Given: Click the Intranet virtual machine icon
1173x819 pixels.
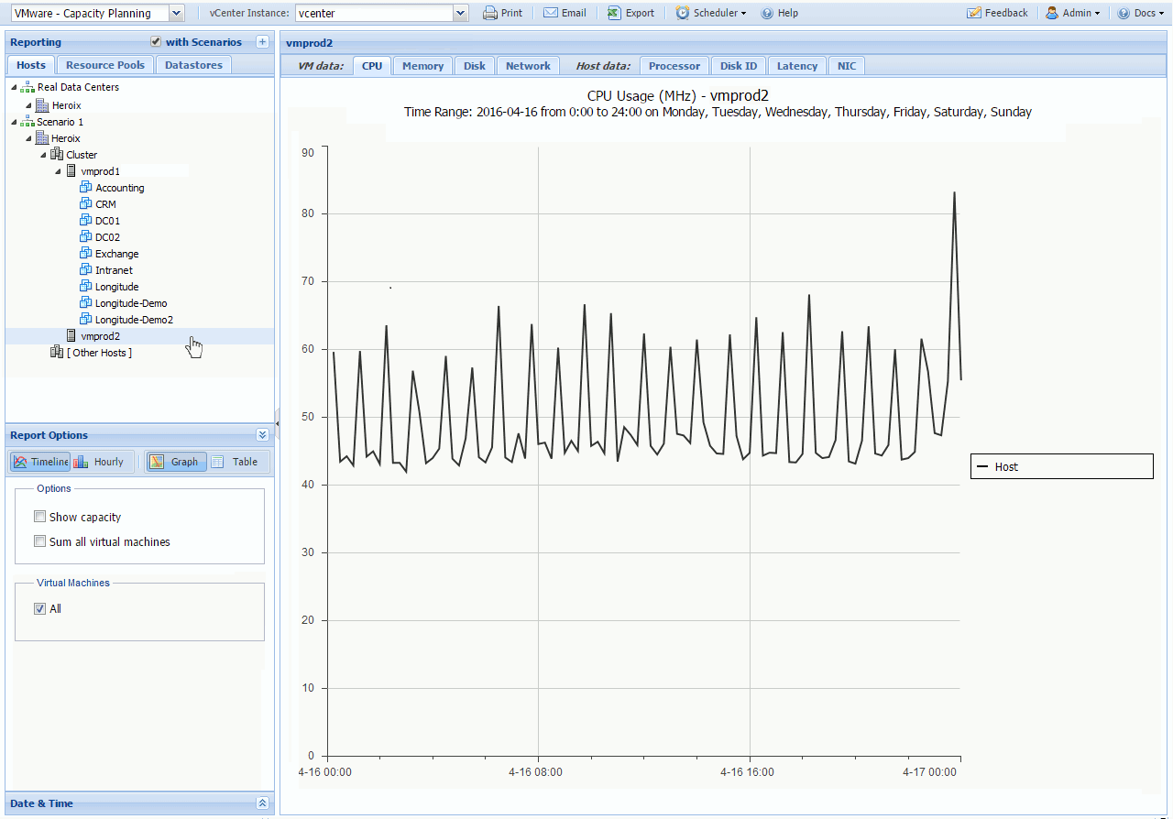Looking at the screenshot, I should pos(86,270).
